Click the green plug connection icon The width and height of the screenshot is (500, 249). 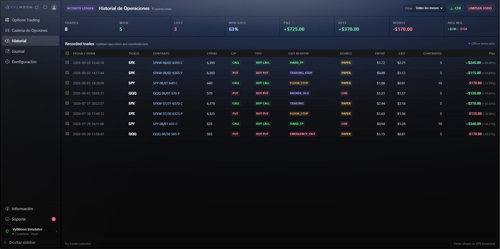7,231
